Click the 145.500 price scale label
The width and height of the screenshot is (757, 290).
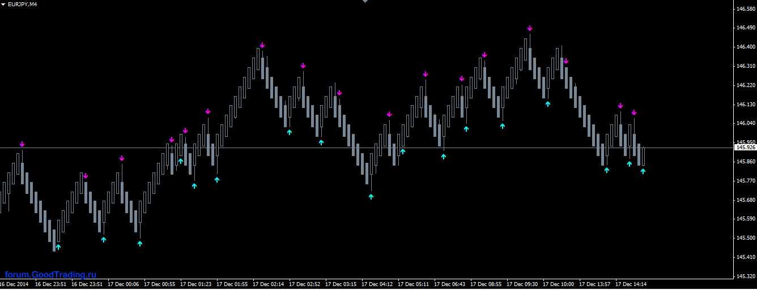click(x=745, y=238)
